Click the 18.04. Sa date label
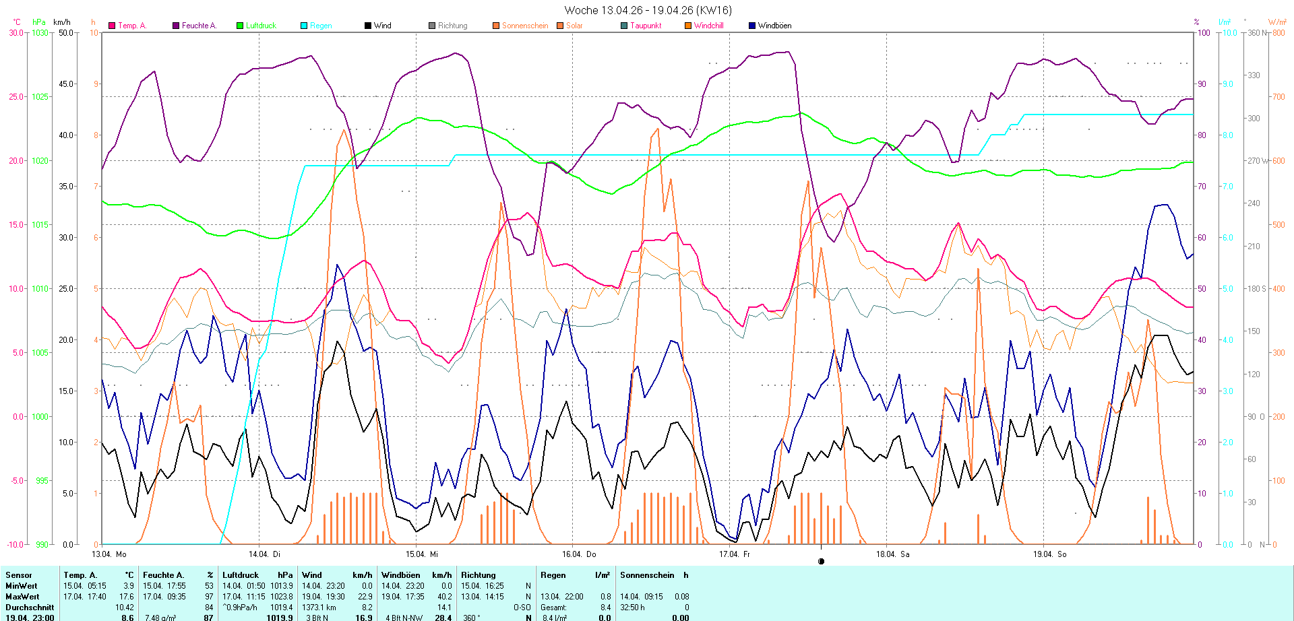The height and width of the screenshot is (621, 1294). coord(892,554)
